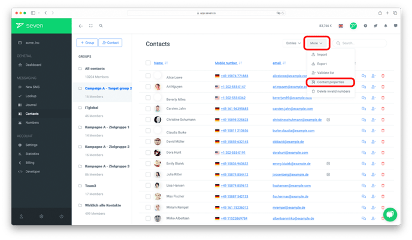This screenshot has height=240, width=412.
Task: Switch language via UK flag icon
Action: pos(341,26)
